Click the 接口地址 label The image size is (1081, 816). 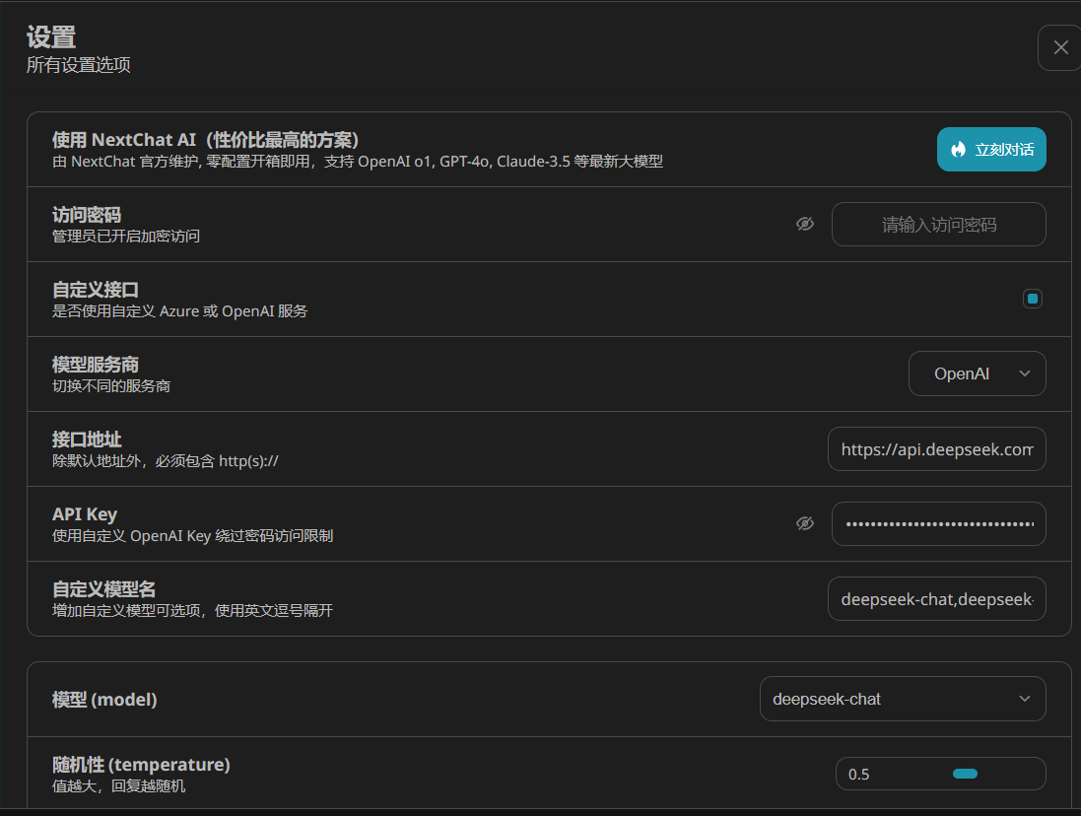(87, 440)
